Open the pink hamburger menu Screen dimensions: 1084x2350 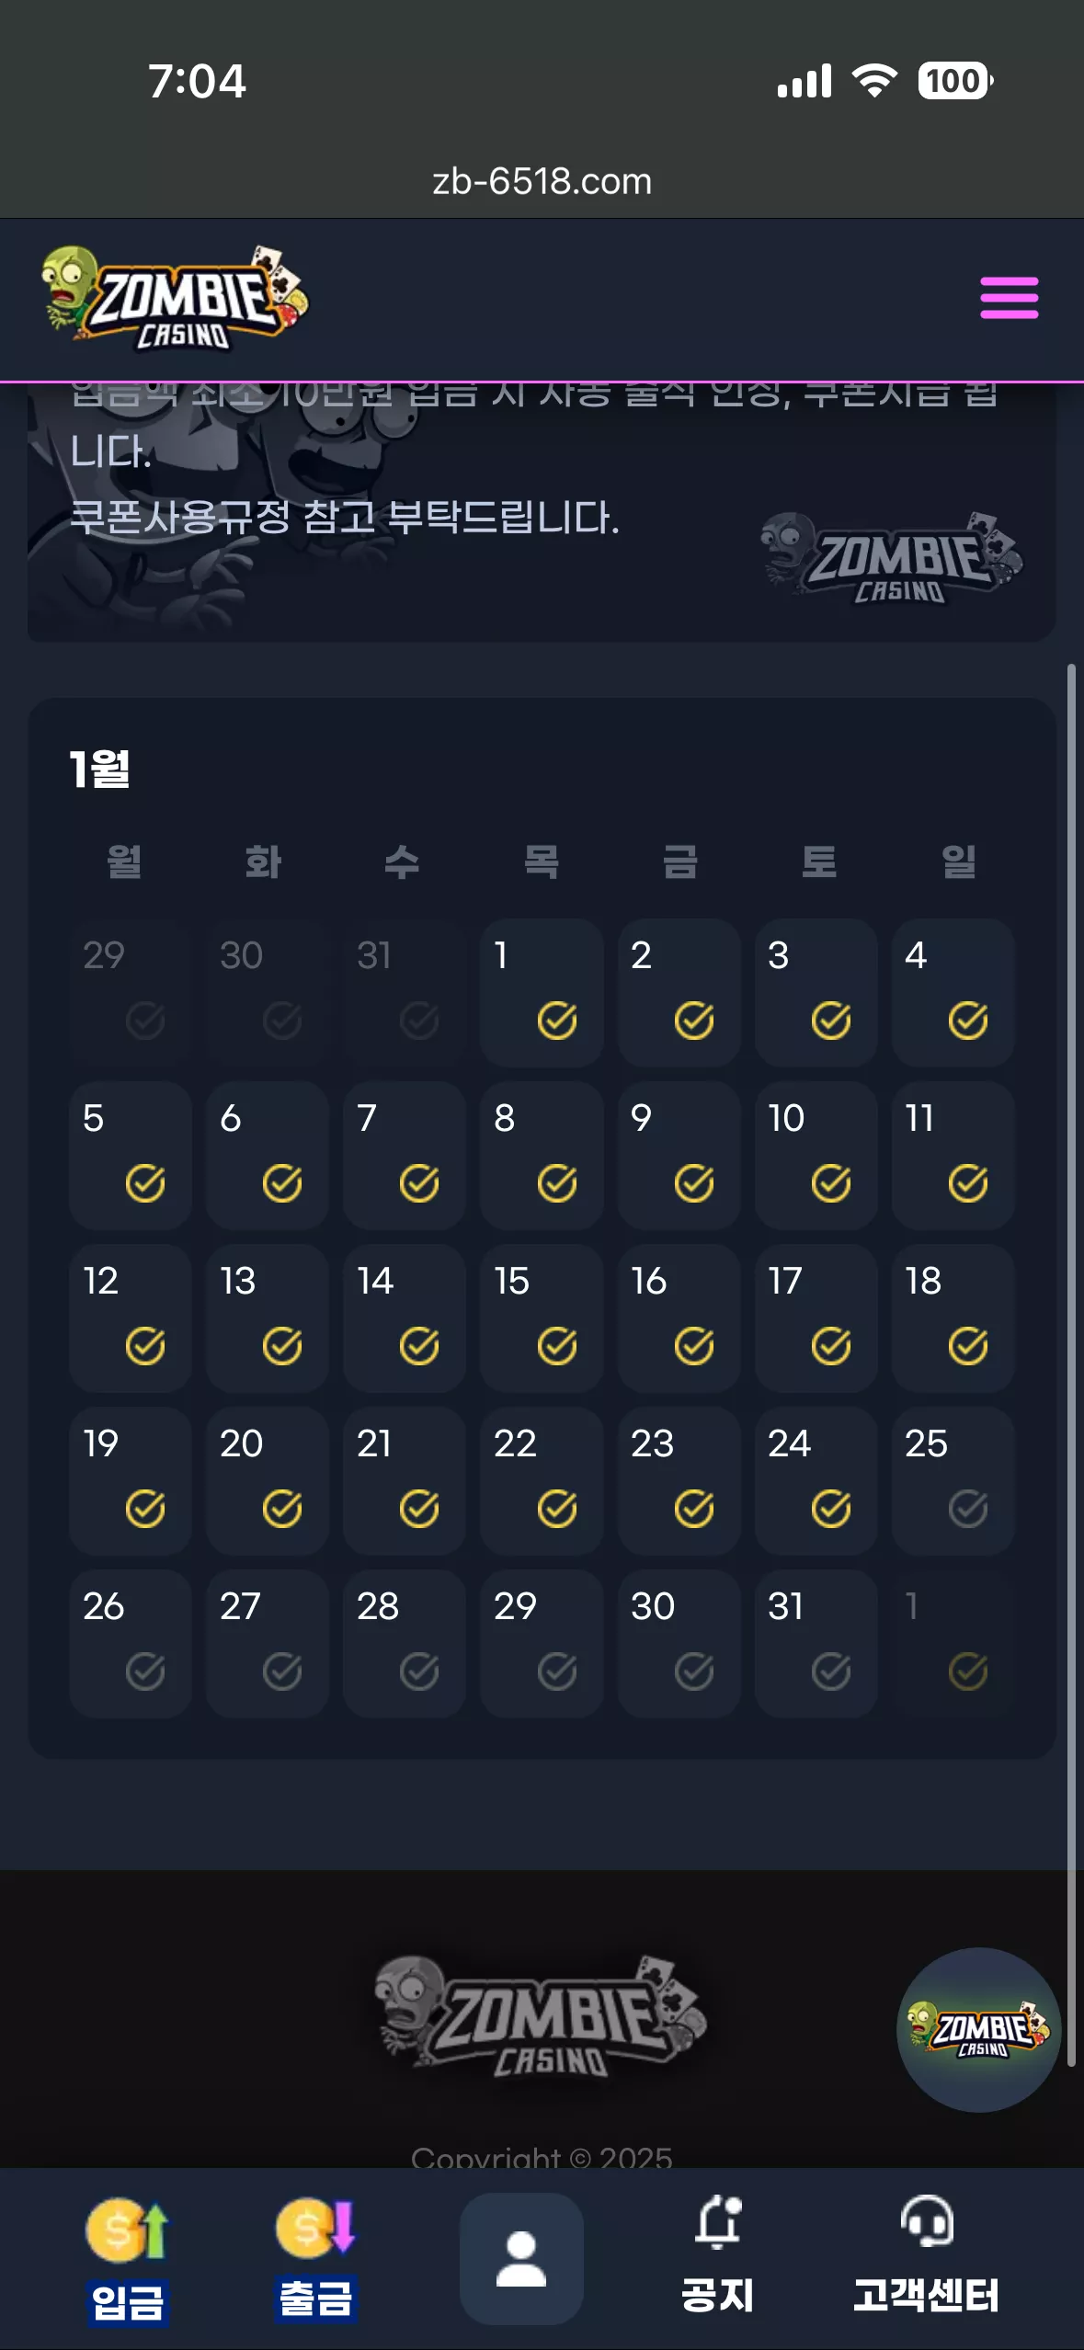pyautogui.click(x=1009, y=298)
